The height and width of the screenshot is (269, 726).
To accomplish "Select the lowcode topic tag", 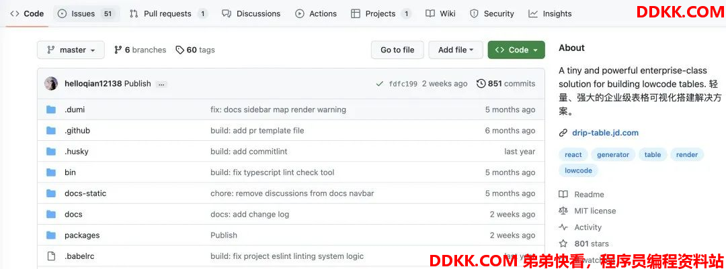I will click(578, 170).
